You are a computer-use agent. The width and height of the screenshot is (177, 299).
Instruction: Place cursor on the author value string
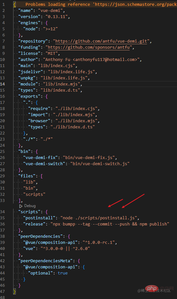[x=91, y=60]
